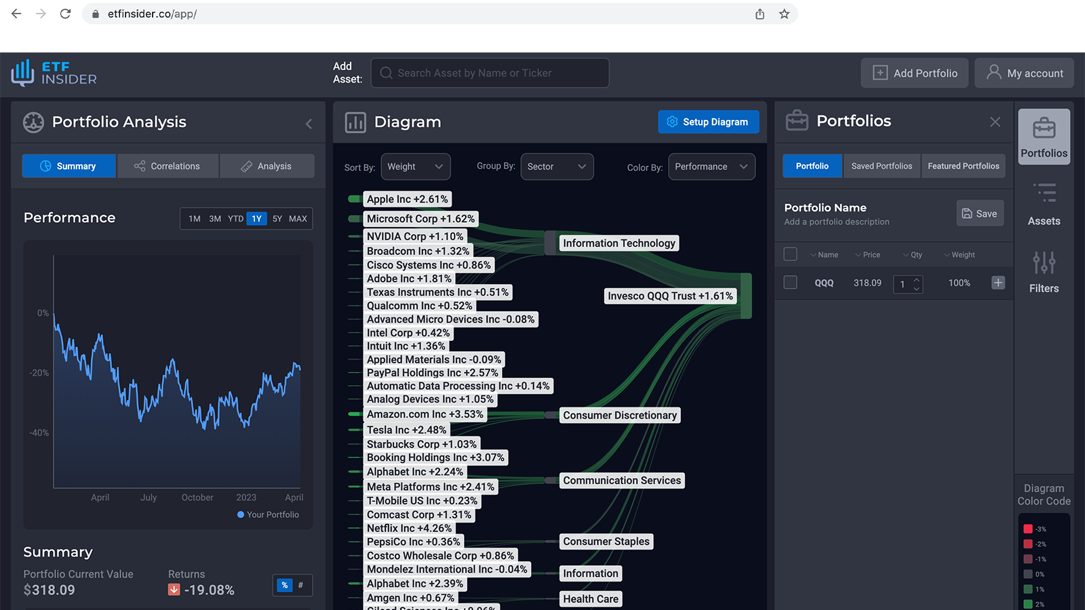Open the Sort By Weight dropdown

tap(415, 167)
